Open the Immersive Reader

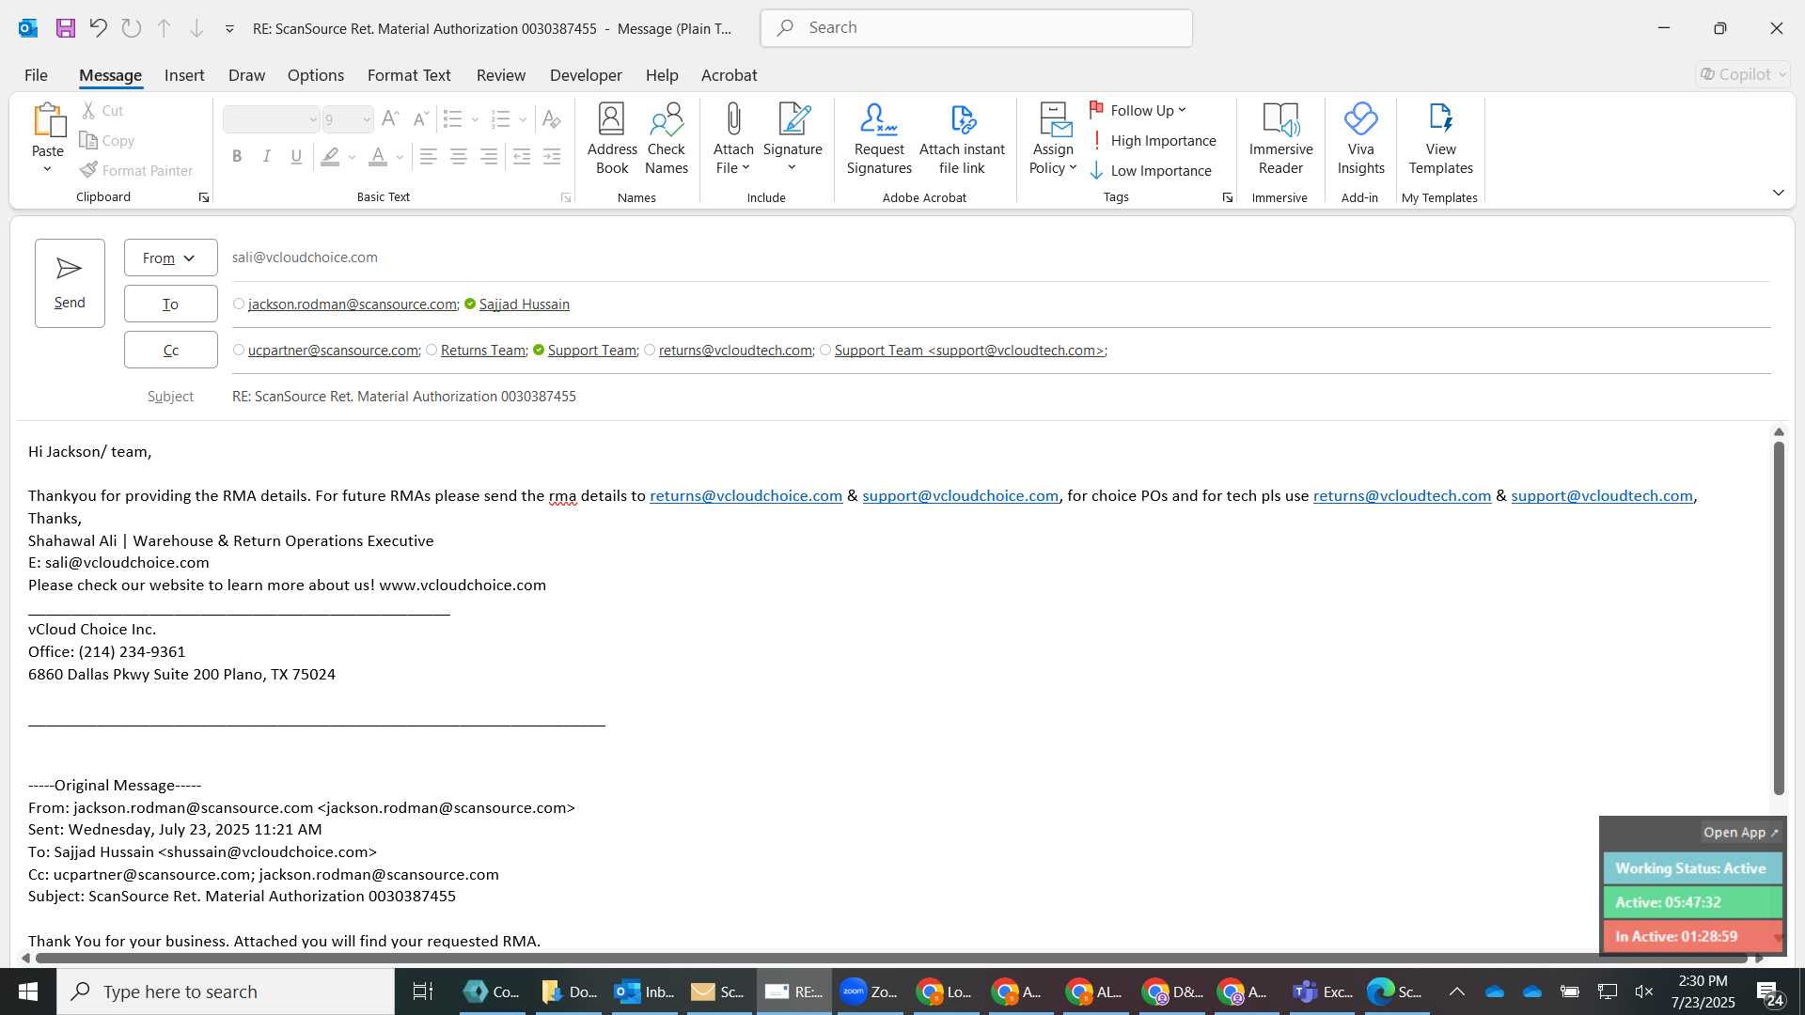pos(1281,138)
